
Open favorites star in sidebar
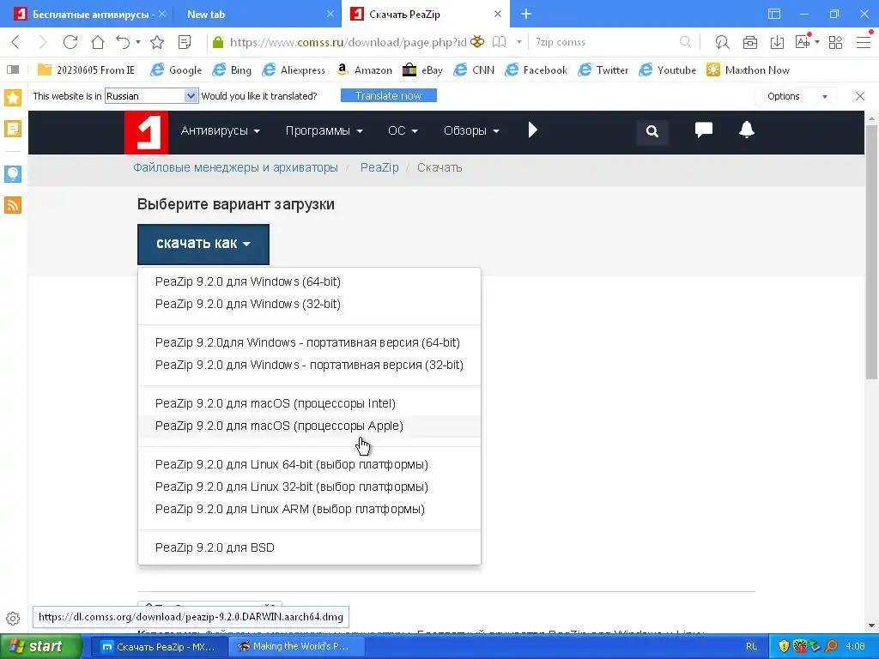pyautogui.click(x=13, y=98)
